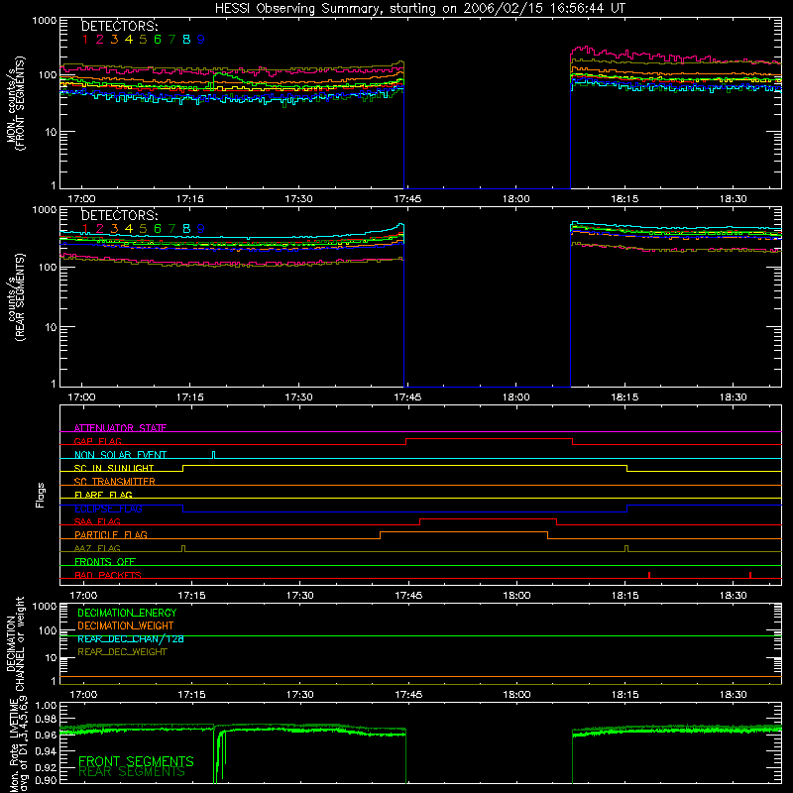Click the REAR SEGMENTS livetime legend label

[132, 772]
